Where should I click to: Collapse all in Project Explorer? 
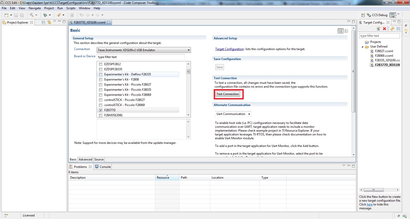point(44,22)
